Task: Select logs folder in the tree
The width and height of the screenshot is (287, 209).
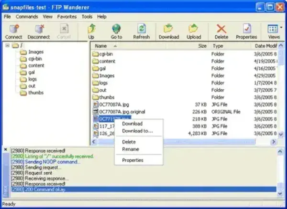Action: coord(28,79)
